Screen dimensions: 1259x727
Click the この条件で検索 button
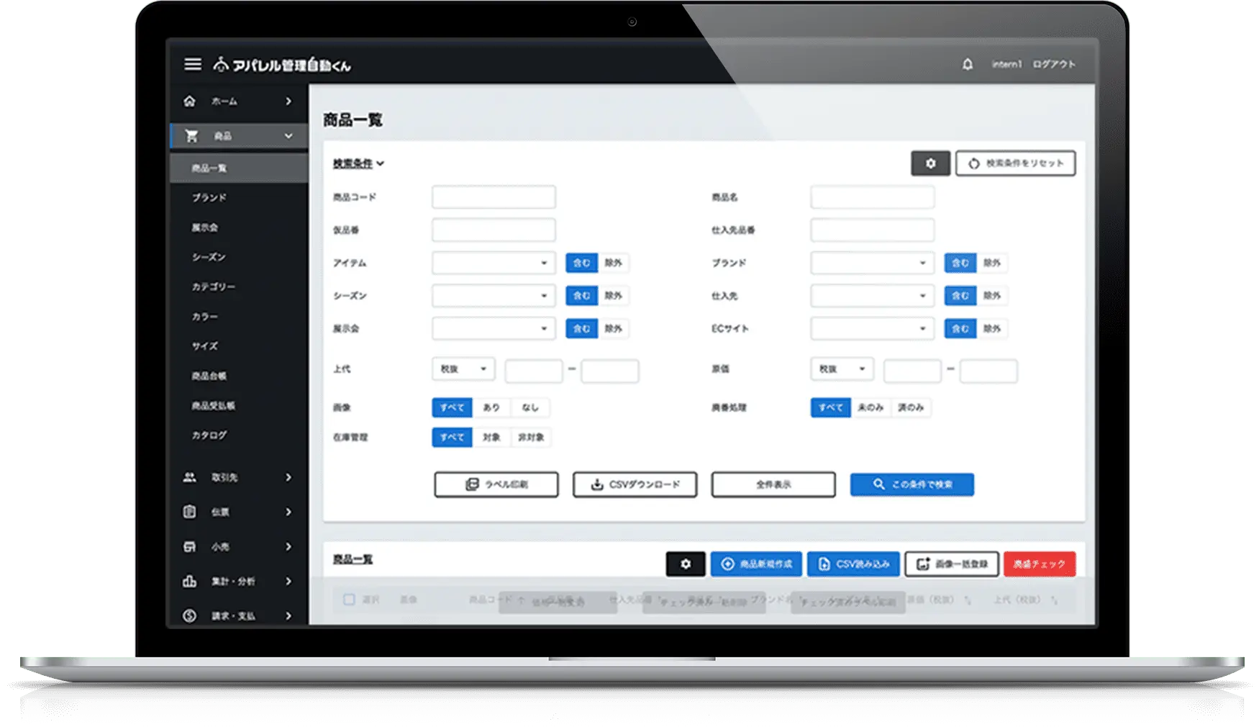[912, 485]
